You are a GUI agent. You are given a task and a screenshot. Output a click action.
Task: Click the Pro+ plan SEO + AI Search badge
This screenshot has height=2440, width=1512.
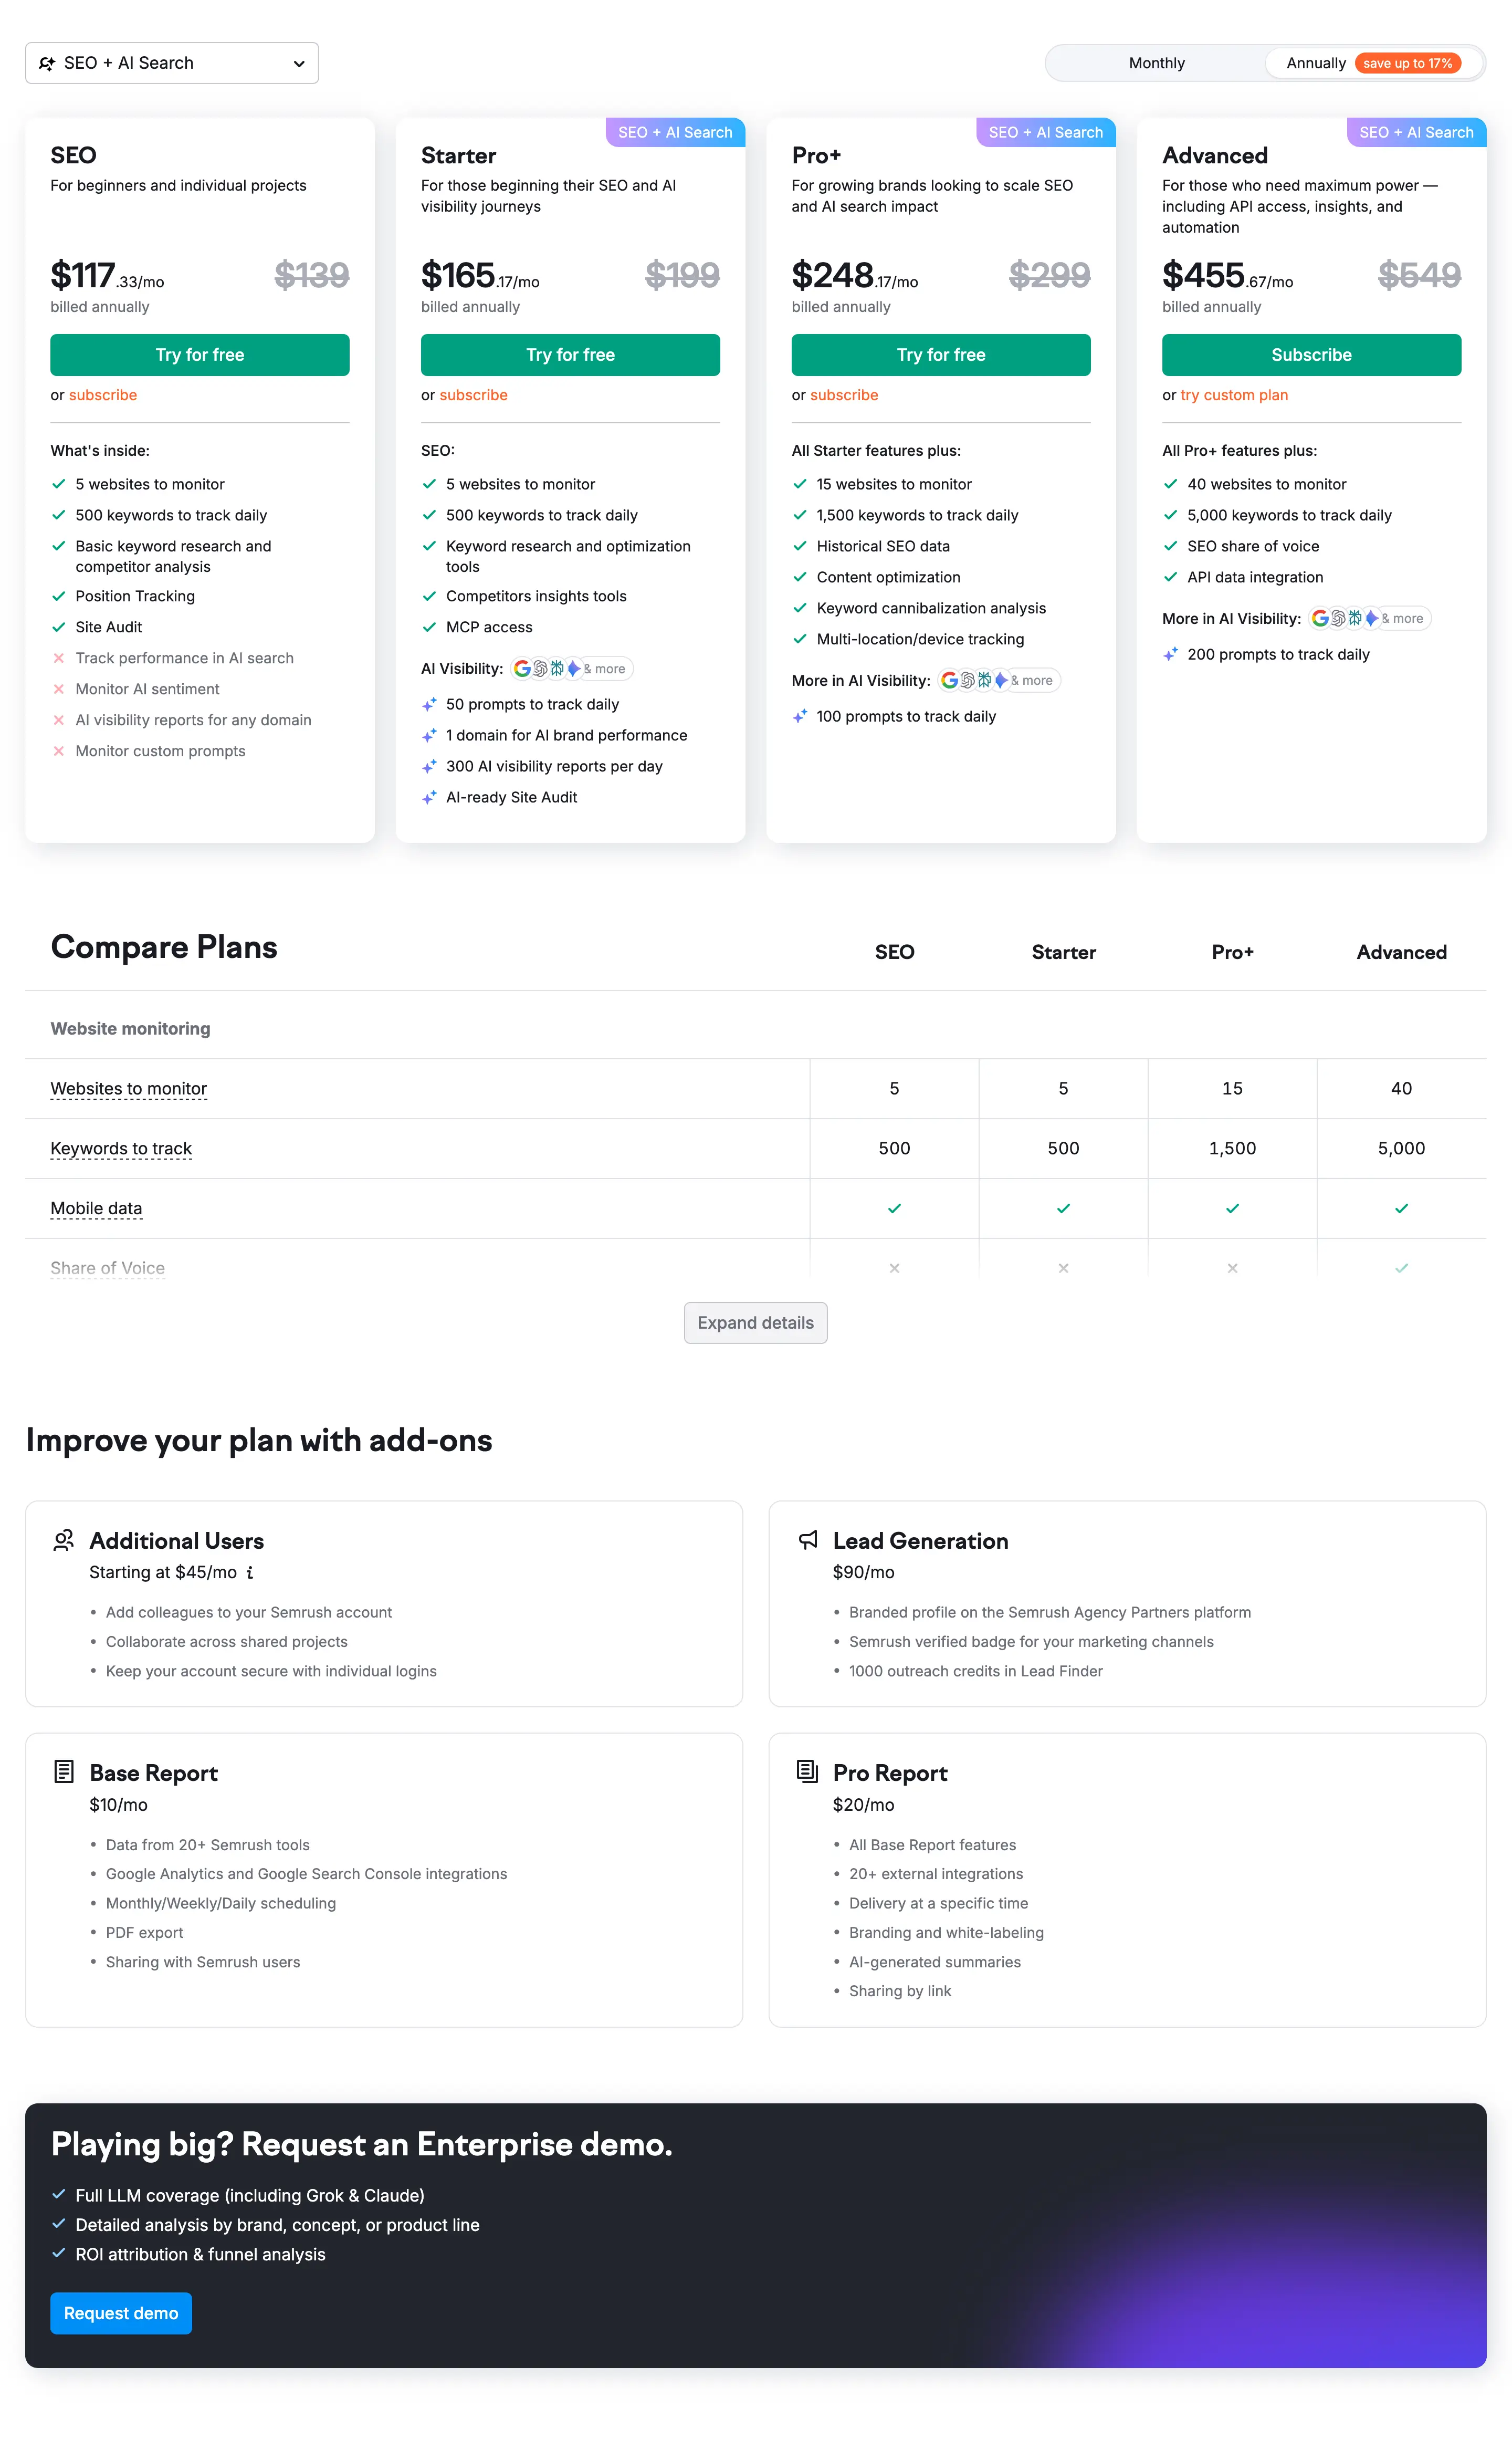(1046, 132)
